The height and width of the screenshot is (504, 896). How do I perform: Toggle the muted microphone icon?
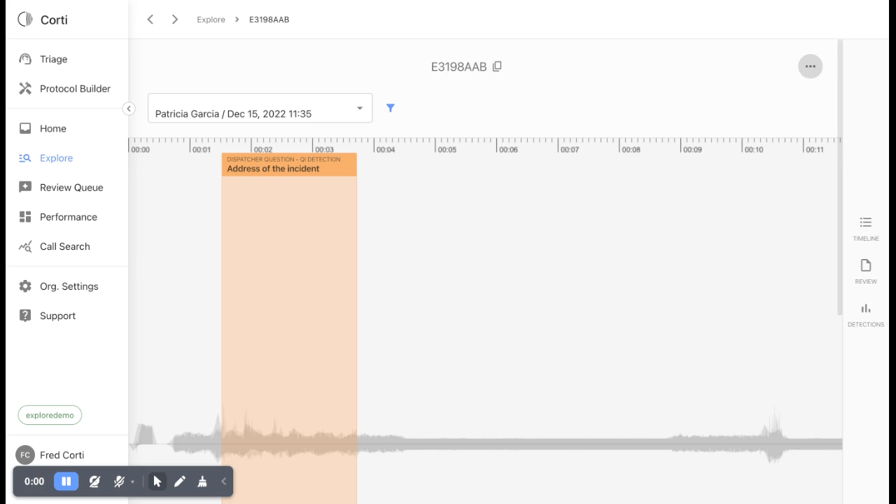point(119,482)
